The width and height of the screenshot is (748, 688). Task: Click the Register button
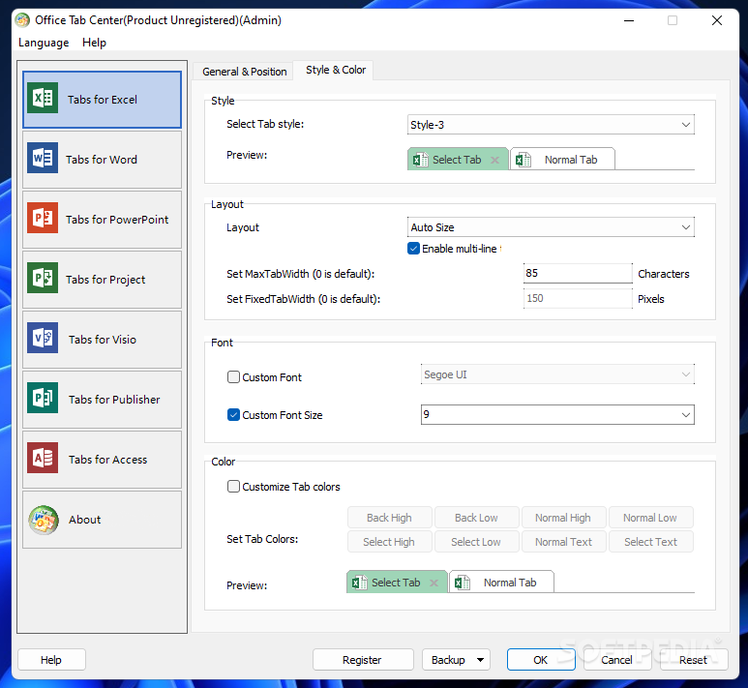(x=363, y=659)
